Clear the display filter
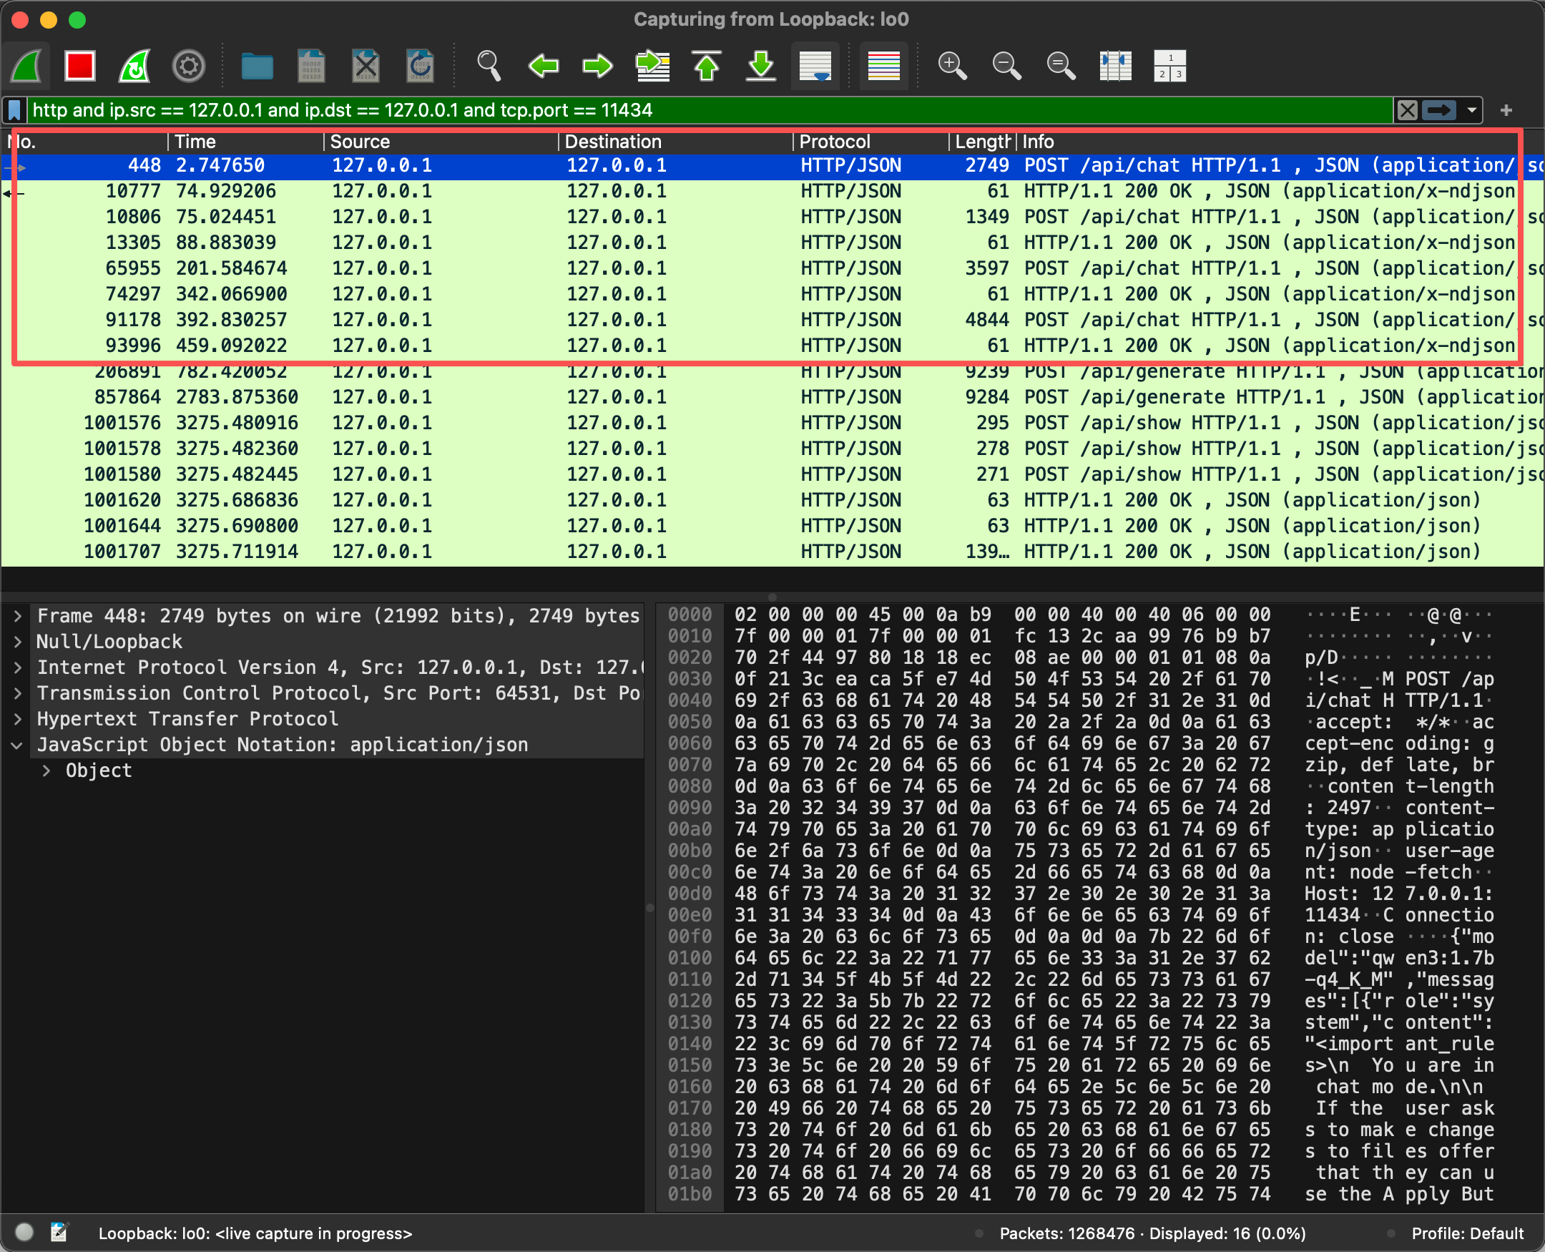Viewport: 1545px width, 1252px height. click(1407, 110)
